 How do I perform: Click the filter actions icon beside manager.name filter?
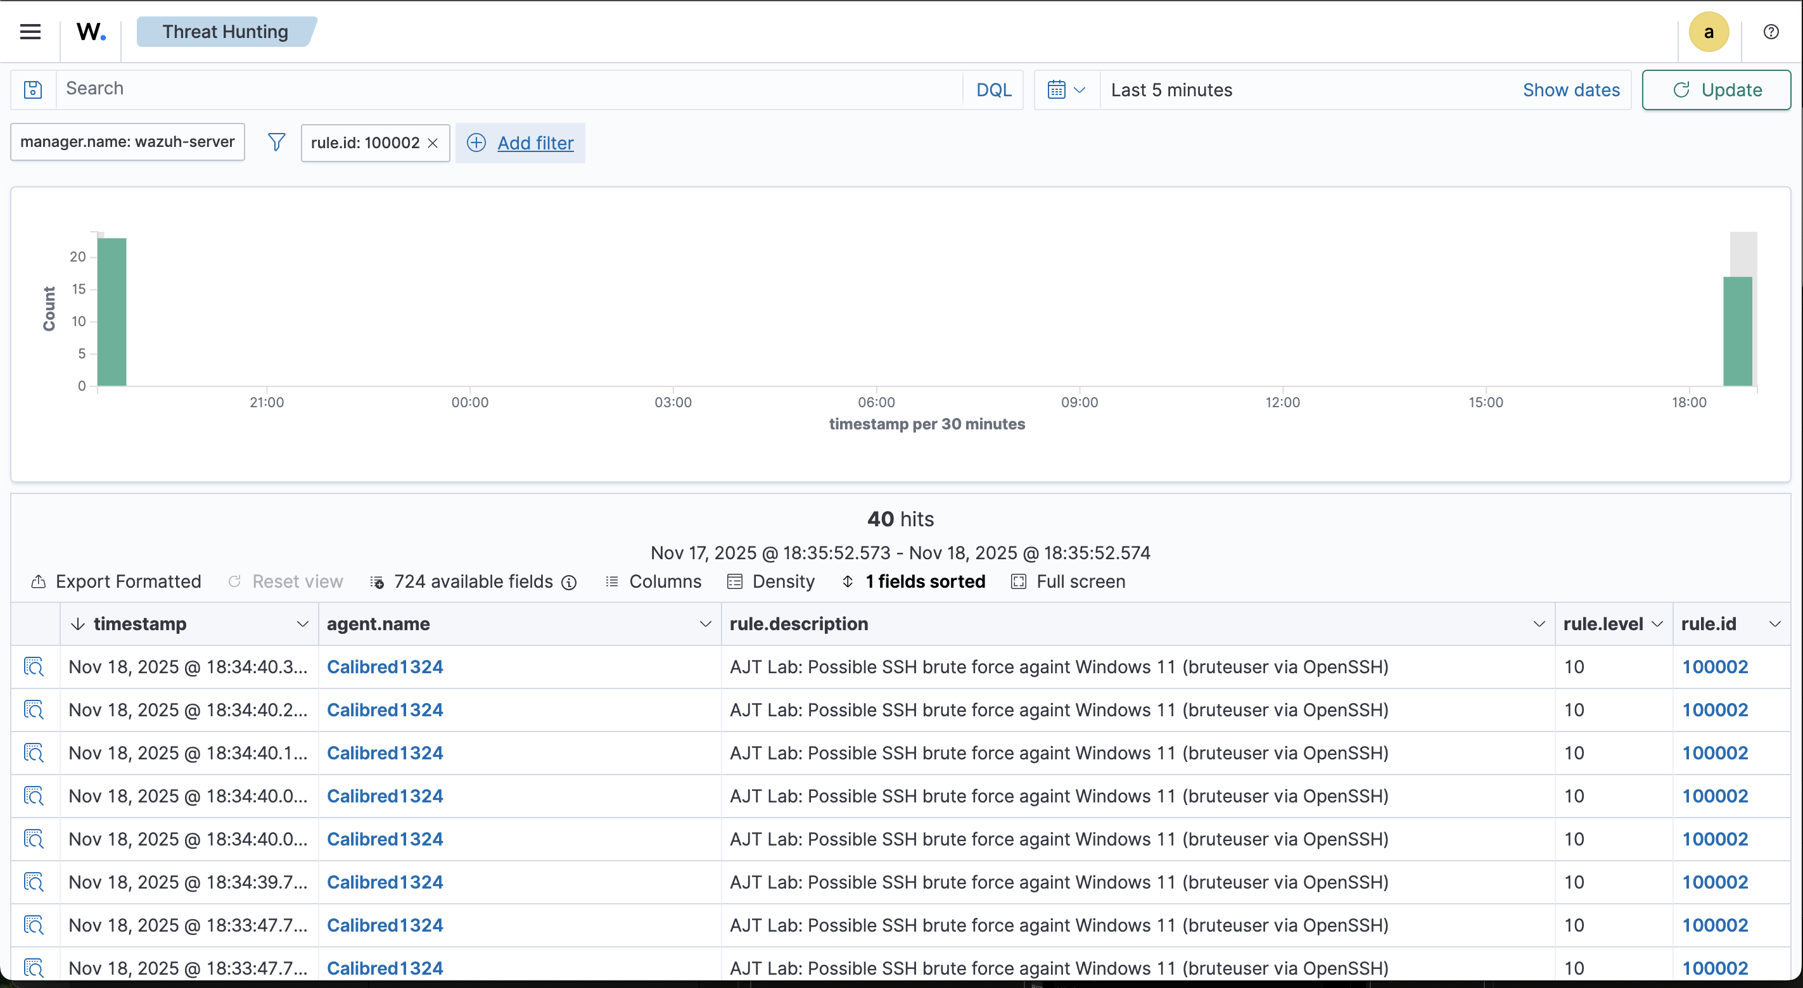(276, 141)
